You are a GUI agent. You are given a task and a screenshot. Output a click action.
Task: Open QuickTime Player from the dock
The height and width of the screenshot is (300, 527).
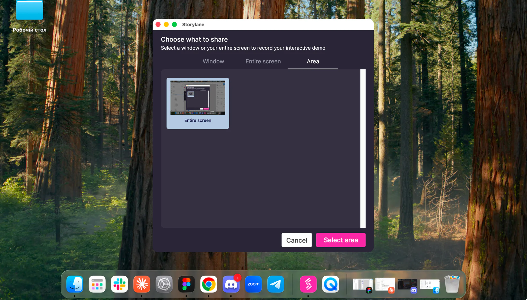331,284
